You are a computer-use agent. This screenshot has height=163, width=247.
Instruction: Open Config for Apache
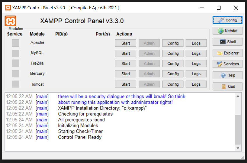click(173, 43)
